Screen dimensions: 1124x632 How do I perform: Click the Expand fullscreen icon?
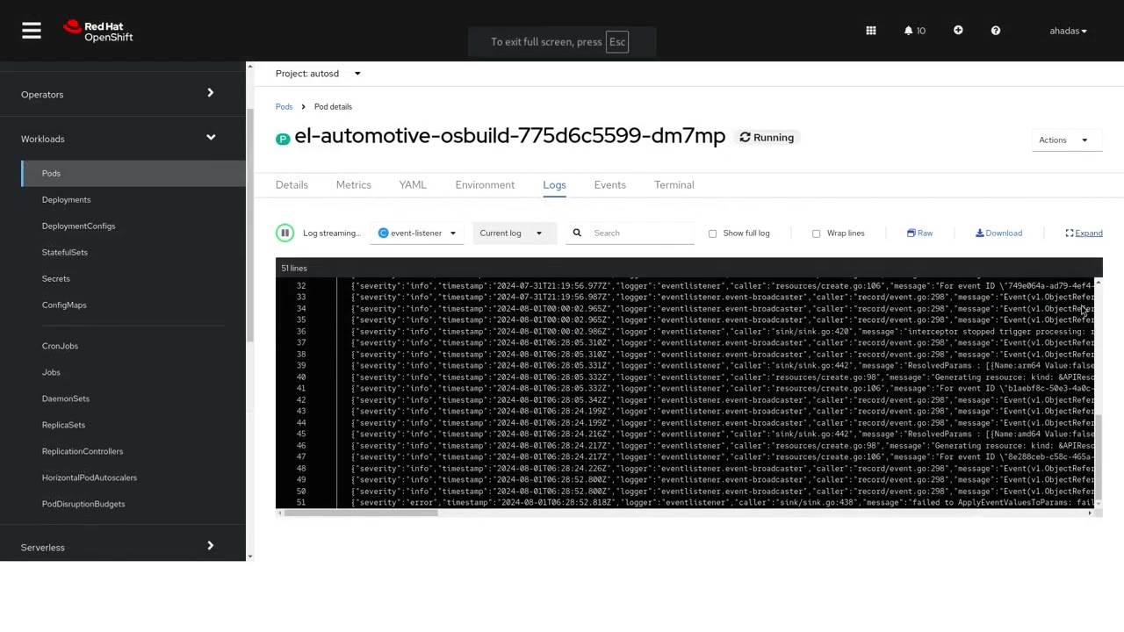pyautogui.click(x=1070, y=233)
